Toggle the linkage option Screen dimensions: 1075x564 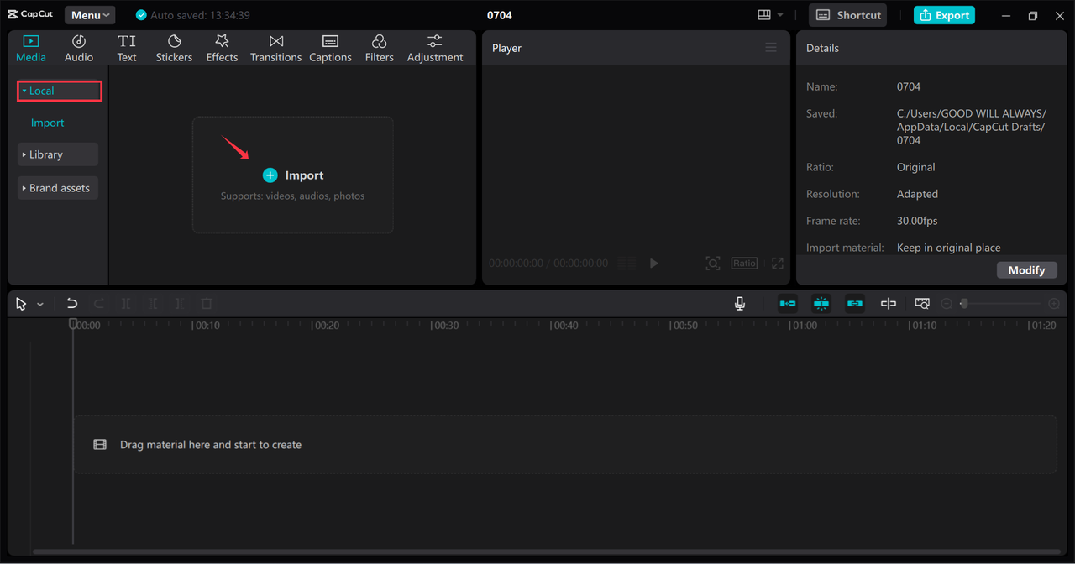tap(855, 304)
